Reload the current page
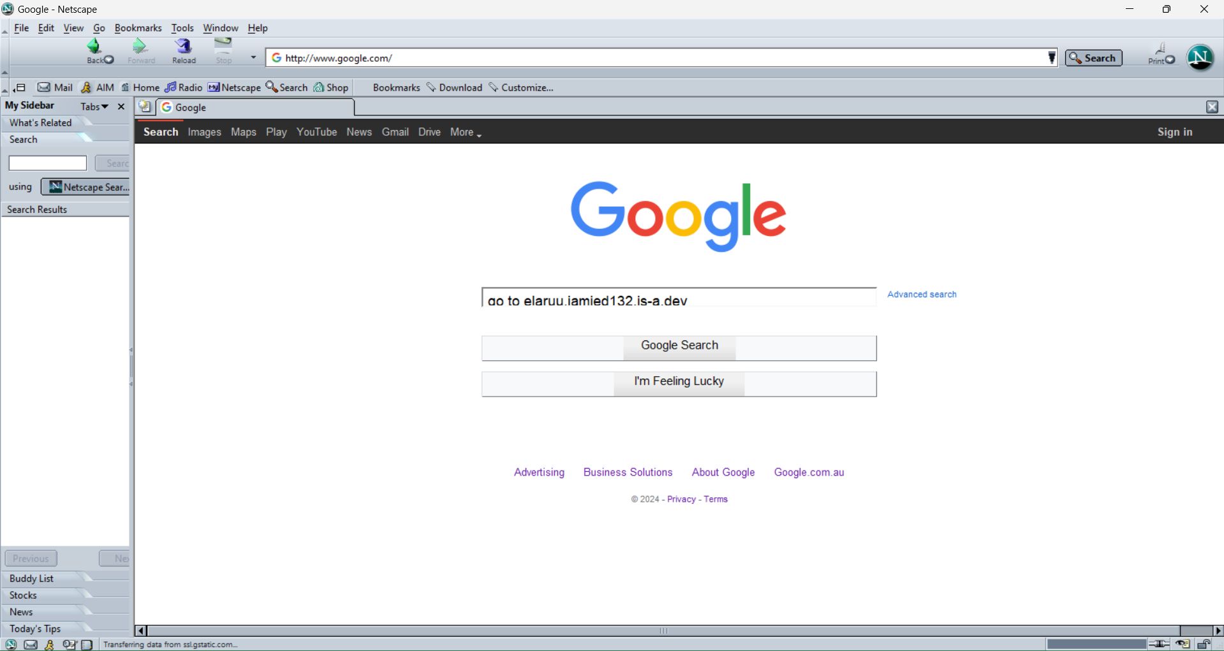This screenshot has height=651, width=1224. 184,51
